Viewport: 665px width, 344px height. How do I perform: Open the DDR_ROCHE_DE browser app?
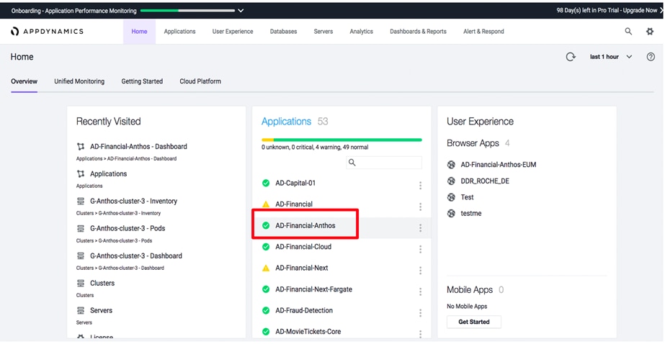(x=485, y=181)
